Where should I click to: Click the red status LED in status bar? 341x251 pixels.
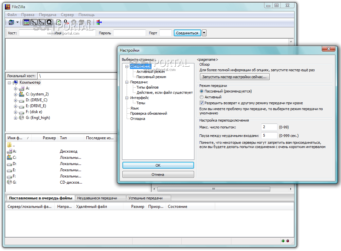[288, 241]
